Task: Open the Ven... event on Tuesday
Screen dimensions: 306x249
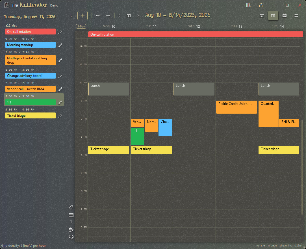Action: coord(137,123)
